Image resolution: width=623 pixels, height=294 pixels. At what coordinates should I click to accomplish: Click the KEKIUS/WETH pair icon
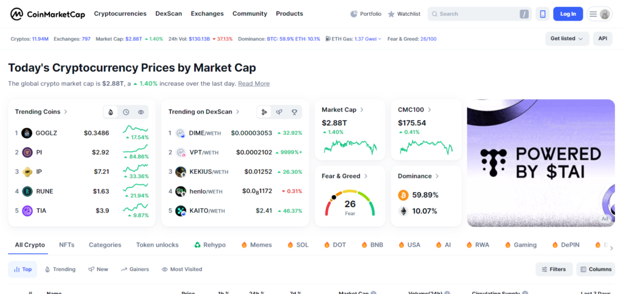click(x=181, y=172)
